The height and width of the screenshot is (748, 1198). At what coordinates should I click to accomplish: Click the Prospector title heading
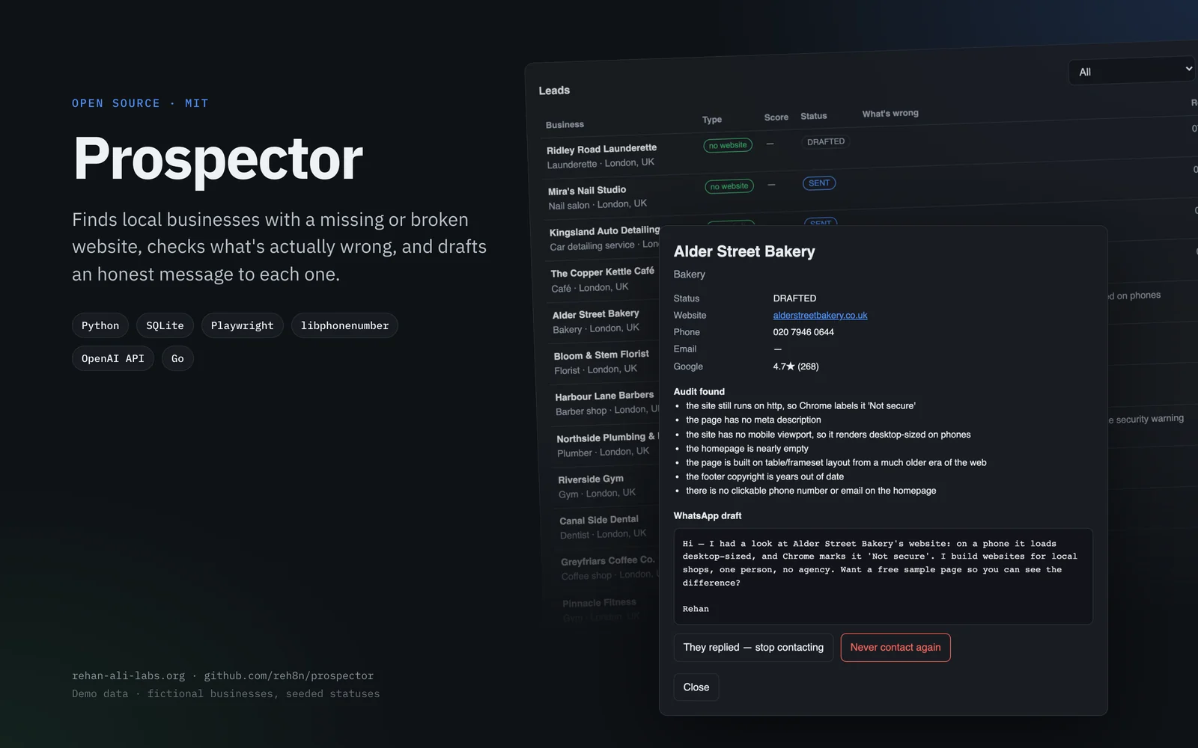point(218,159)
